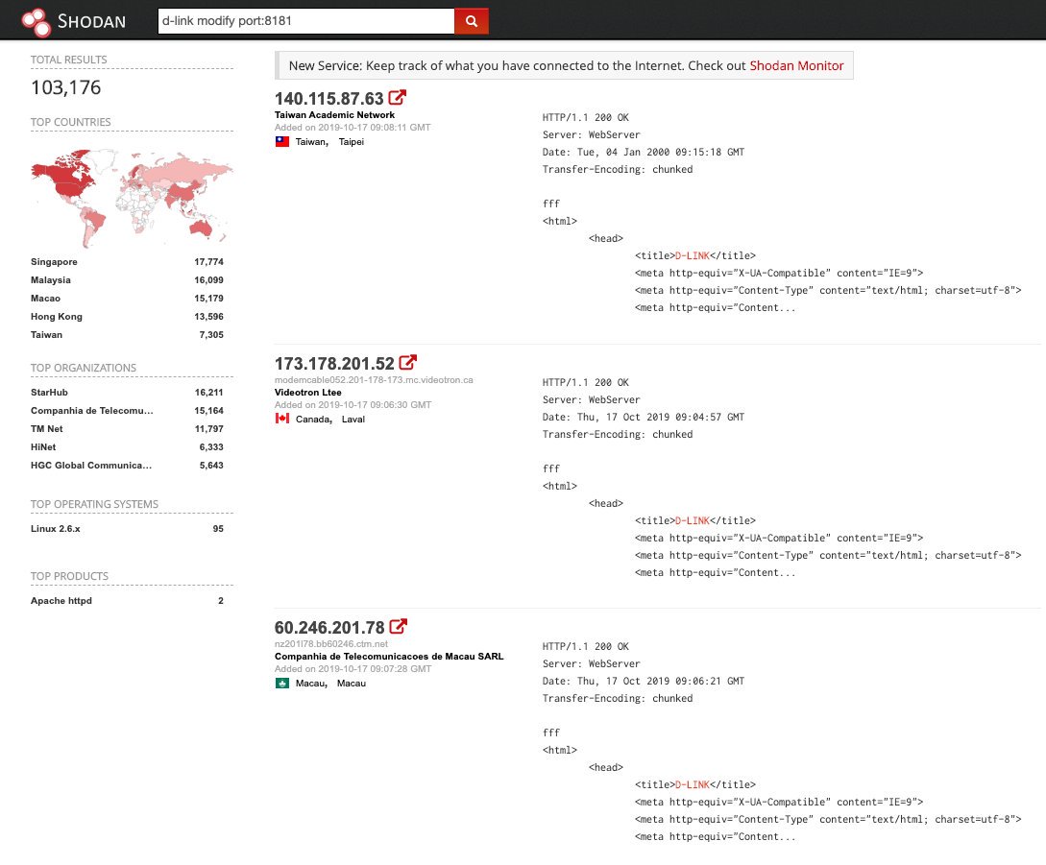Image resolution: width=1046 pixels, height=865 pixels.
Task: Filter by country Hong Kong
Action: [57, 316]
